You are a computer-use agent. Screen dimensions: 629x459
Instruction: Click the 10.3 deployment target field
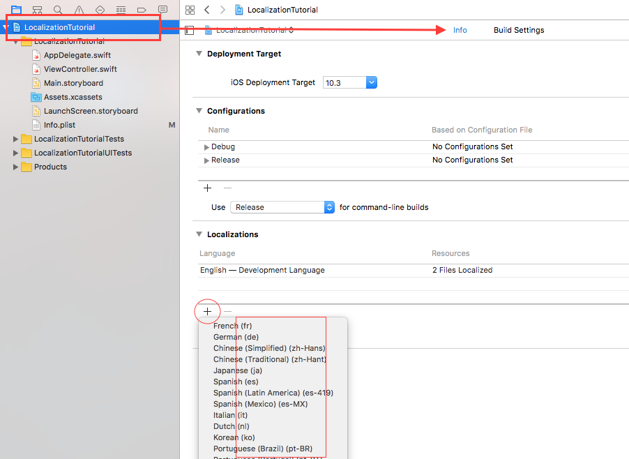344,82
